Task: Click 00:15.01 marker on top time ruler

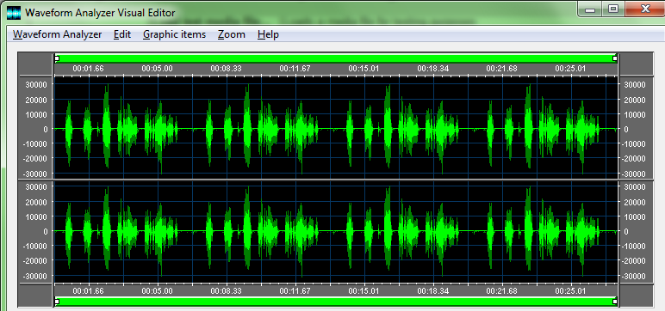Action: pyautogui.click(x=364, y=68)
